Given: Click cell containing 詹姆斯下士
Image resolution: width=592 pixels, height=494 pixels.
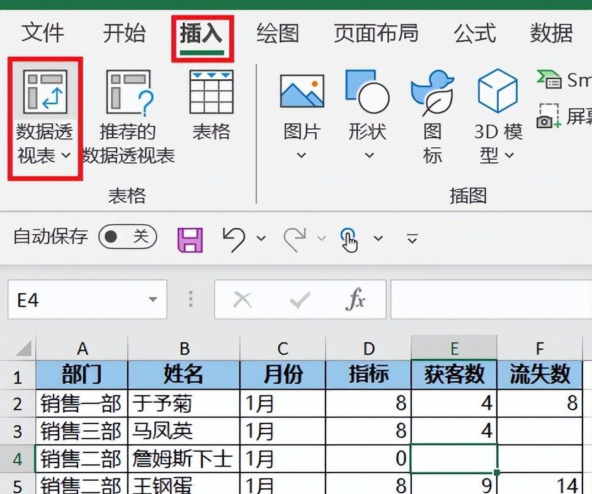Looking at the screenshot, I should (184, 459).
